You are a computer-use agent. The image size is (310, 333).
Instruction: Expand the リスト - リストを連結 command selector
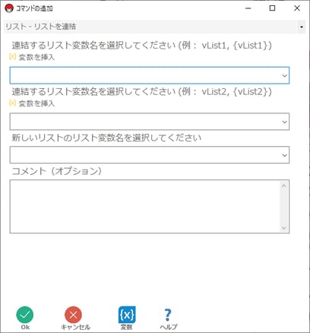click(x=302, y=27)
